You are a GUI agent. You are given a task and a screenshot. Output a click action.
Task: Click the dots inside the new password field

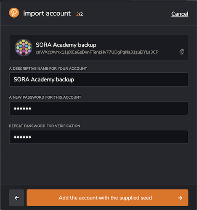(22, 108)
